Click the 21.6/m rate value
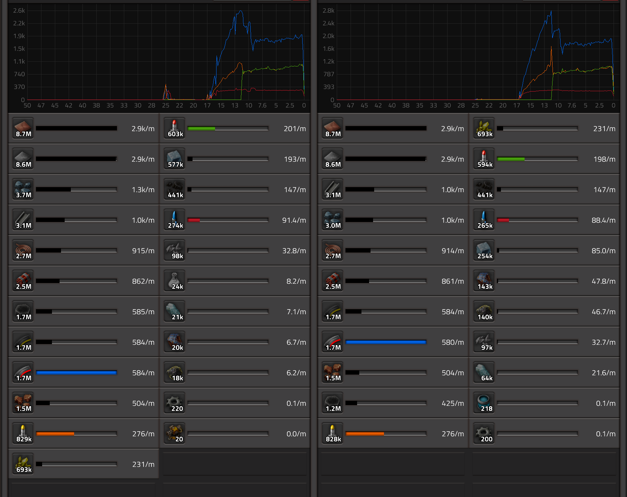This screenshot has width=627, height=497. point(604,373)
